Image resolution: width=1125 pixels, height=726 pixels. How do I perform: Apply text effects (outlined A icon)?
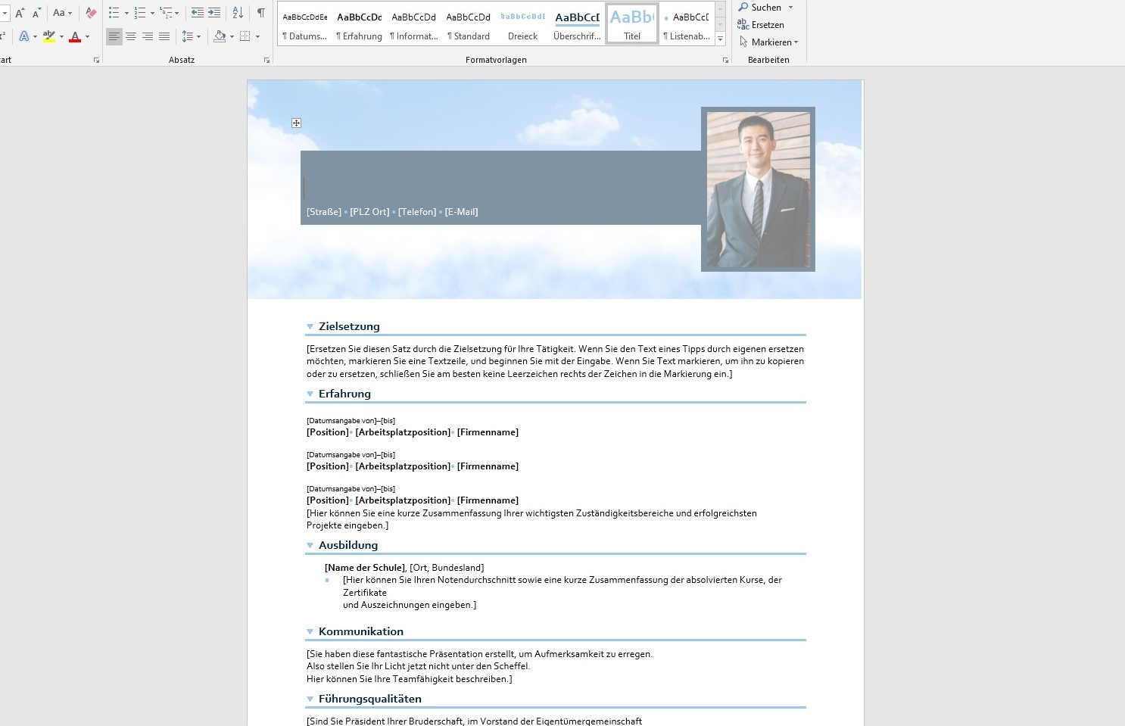[x=24, y=36]
